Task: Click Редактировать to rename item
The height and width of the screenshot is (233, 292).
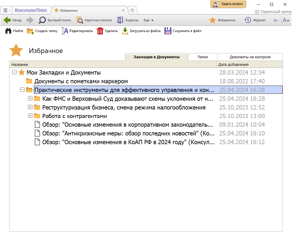Action: click(77, 31)
